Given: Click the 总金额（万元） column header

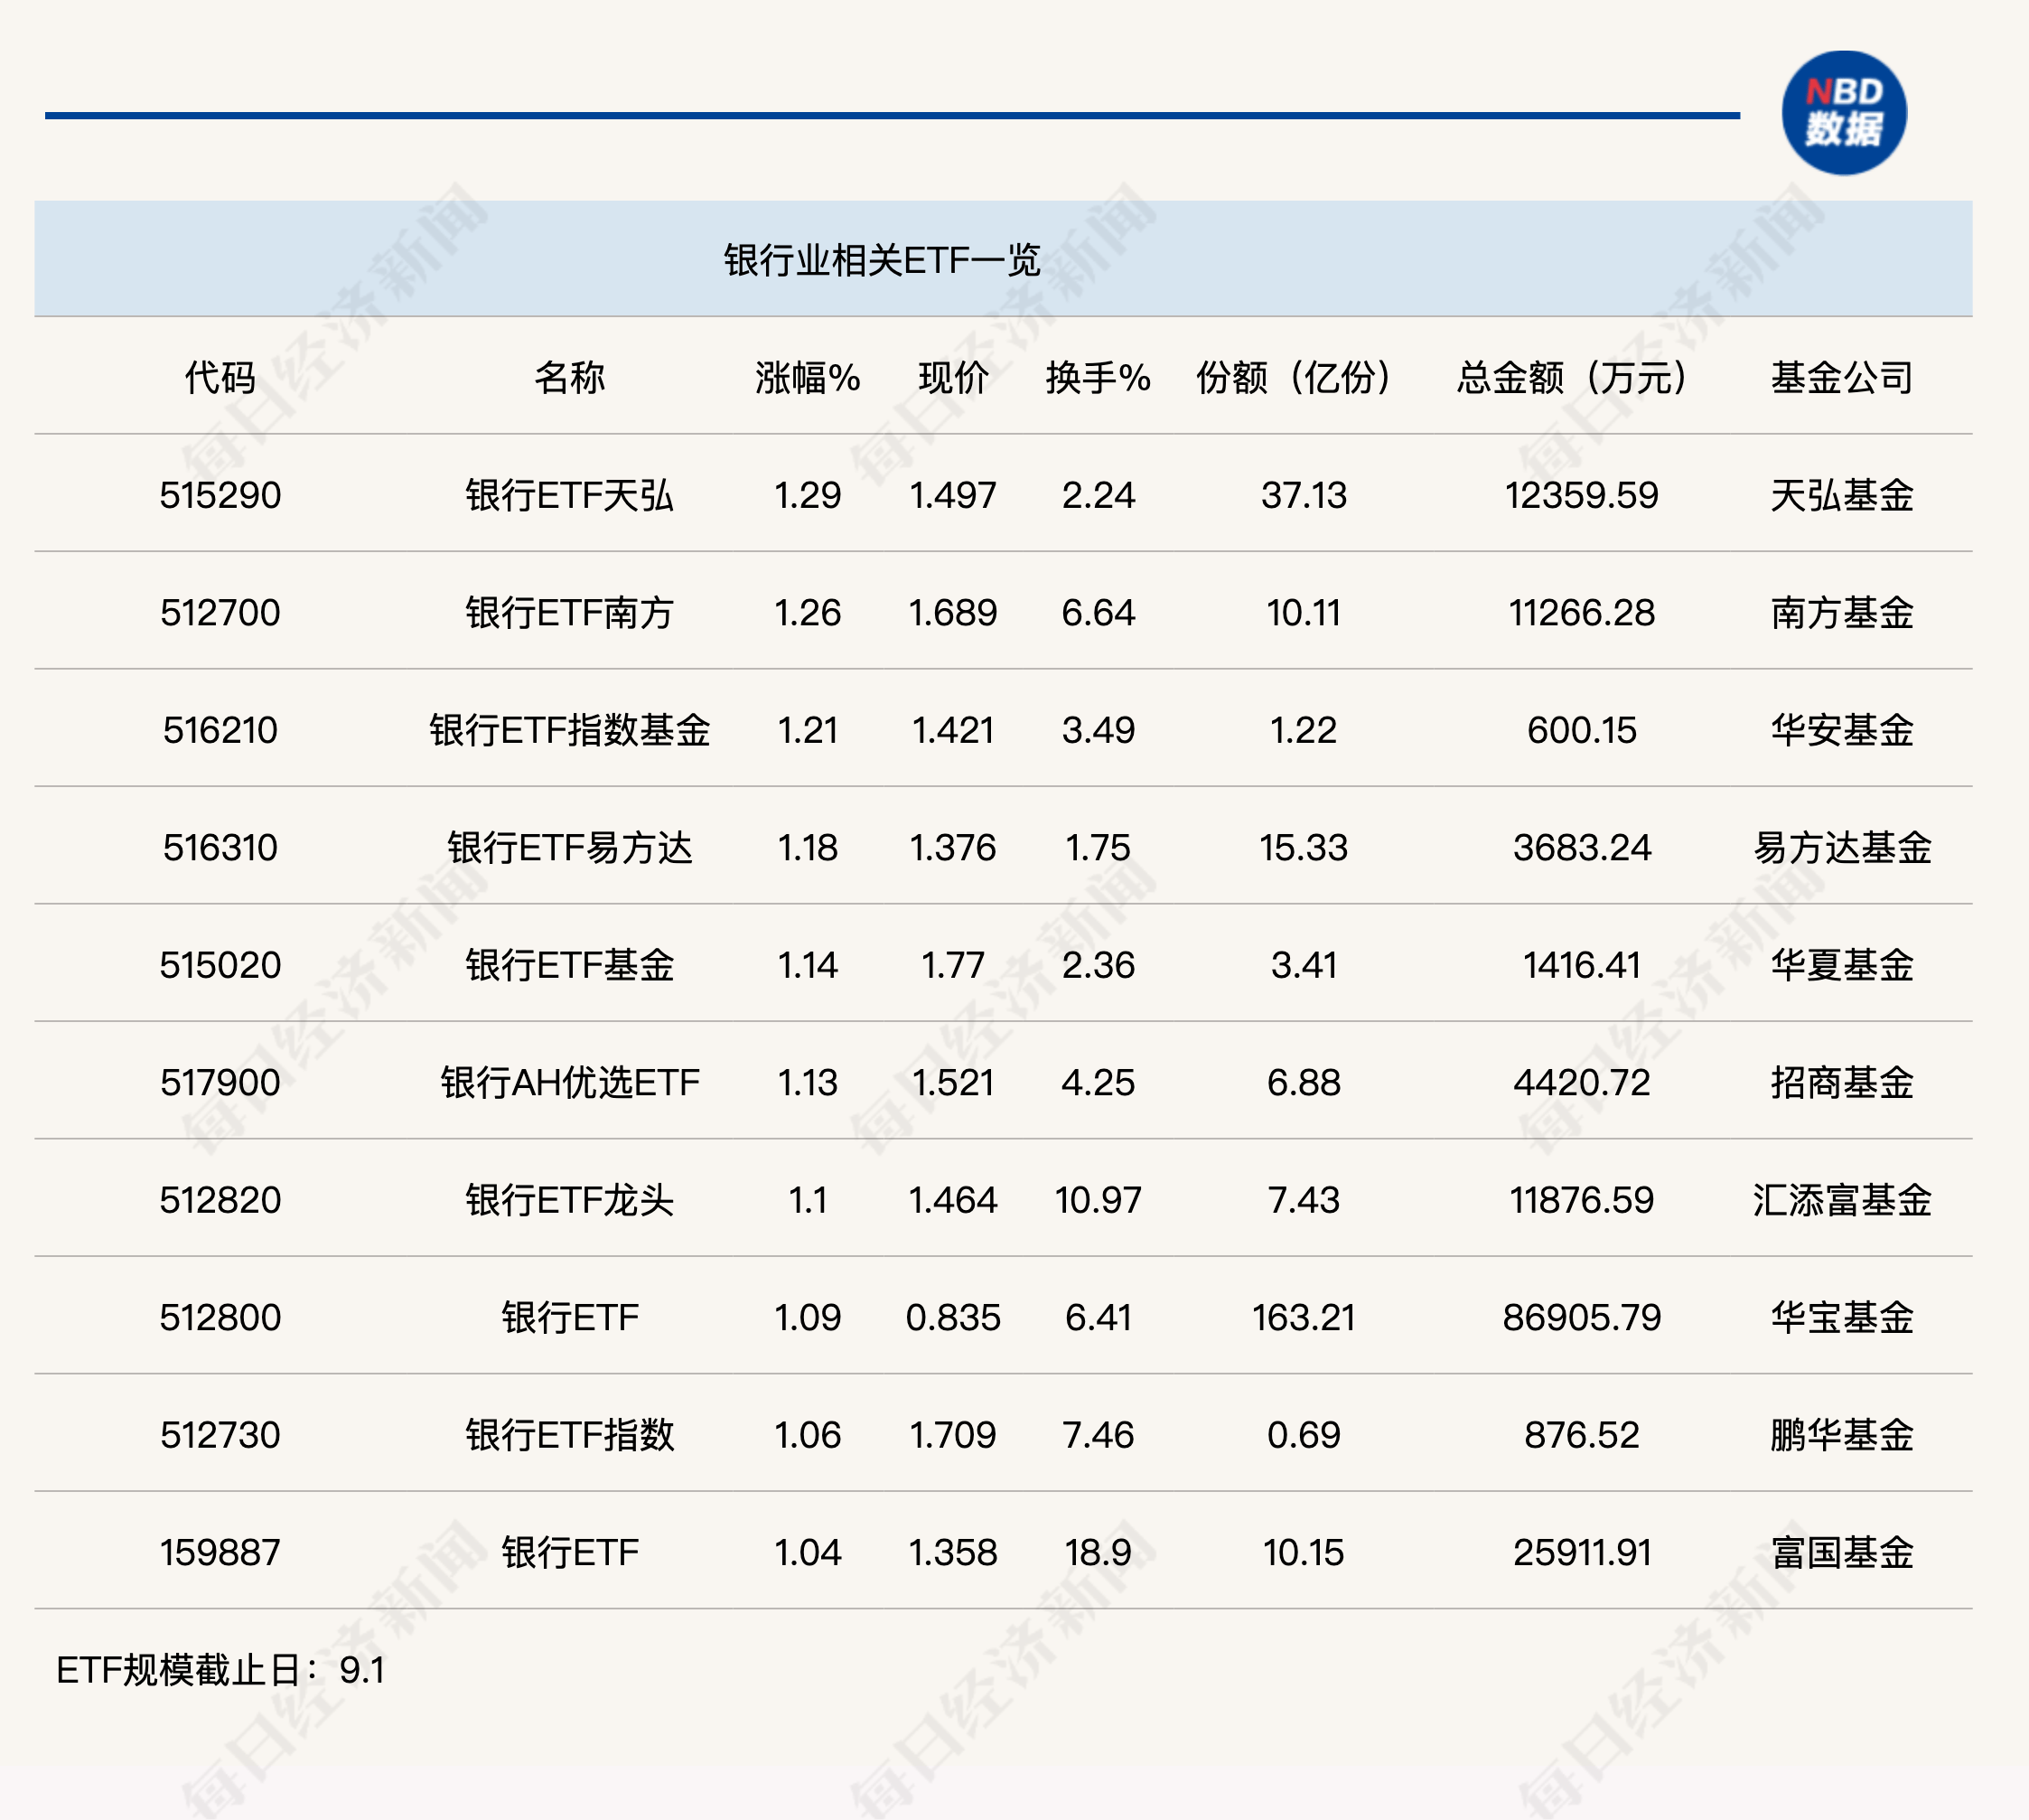Looking at the screenshot, I should click(1571, 378).
